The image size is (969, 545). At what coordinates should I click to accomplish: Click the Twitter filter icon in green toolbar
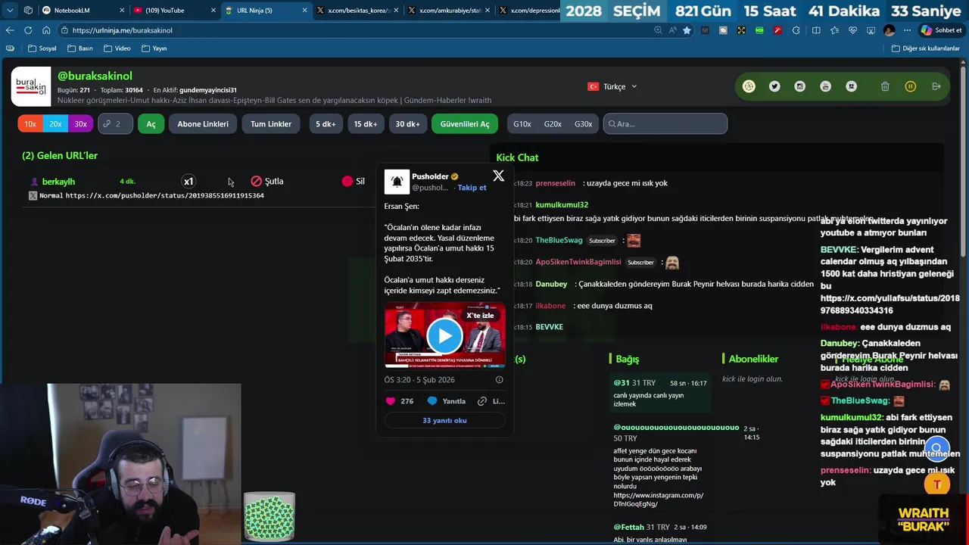[774, 86]
